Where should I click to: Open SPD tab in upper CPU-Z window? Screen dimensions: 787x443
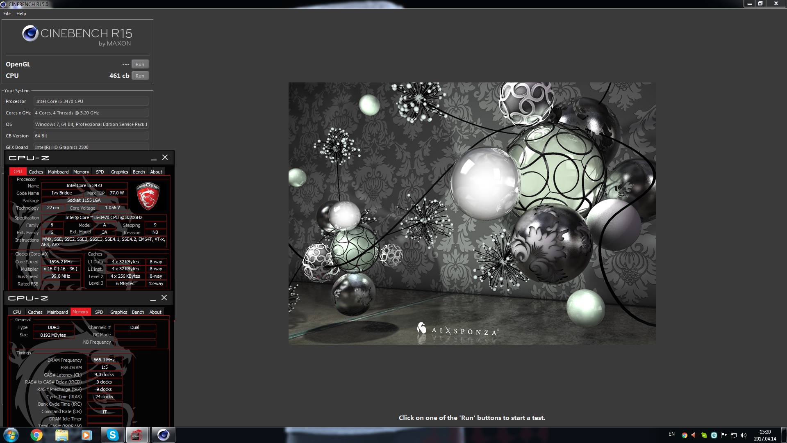(100, 172)
